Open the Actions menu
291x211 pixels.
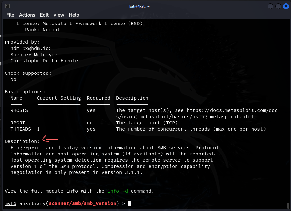pos(27,15)
